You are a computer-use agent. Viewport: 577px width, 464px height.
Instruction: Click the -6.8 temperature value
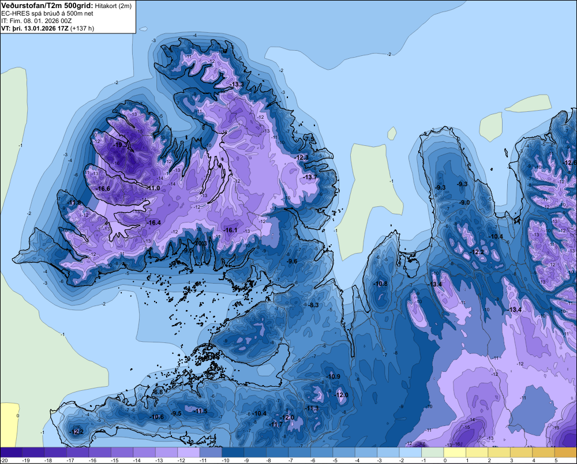(158, 393)
